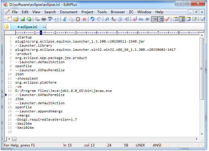Click the 'ANSI' status bar entry

pyautogui.click(x=157, y=145)
